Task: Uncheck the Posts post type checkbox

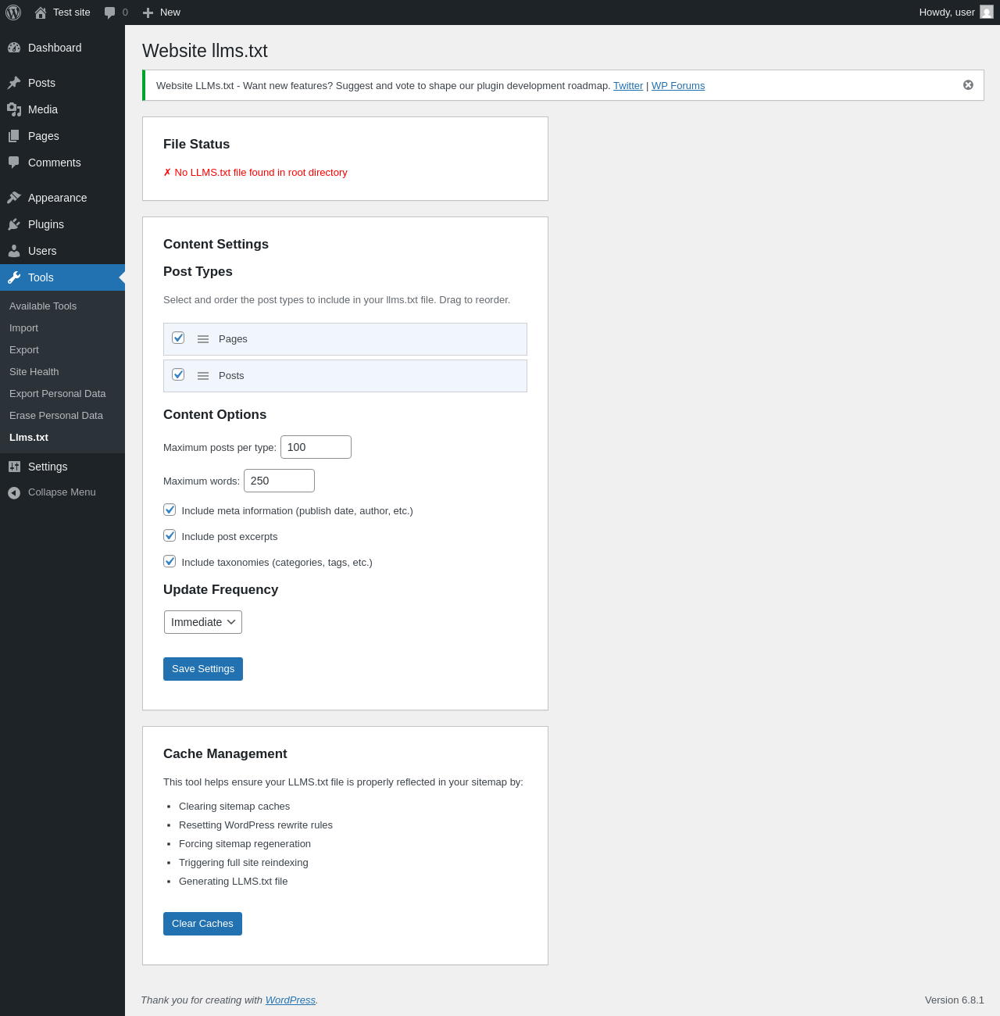Action: [x=178, y=374]
